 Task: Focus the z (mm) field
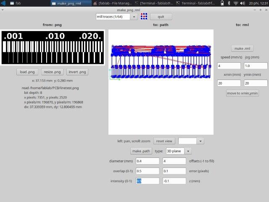[174, 181]
